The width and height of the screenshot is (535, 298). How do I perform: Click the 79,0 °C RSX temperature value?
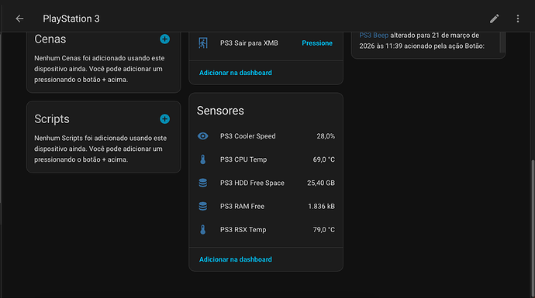[x=324, y=230]
